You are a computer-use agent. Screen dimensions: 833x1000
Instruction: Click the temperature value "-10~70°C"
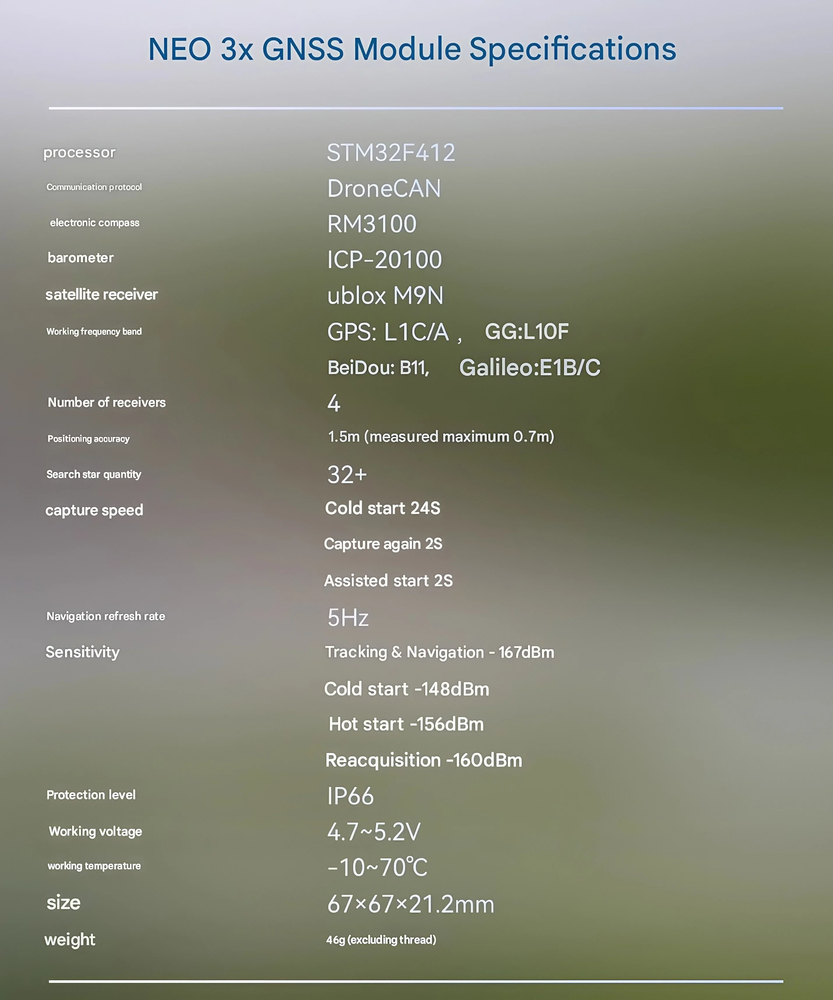pyautogui.click(x=377, y=867)
